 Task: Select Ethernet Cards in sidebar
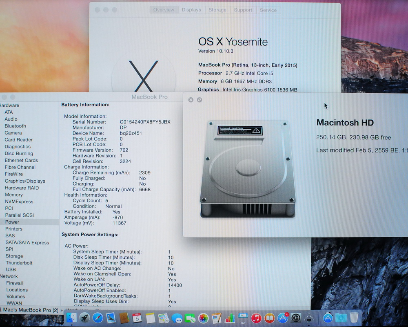point(21,160)
